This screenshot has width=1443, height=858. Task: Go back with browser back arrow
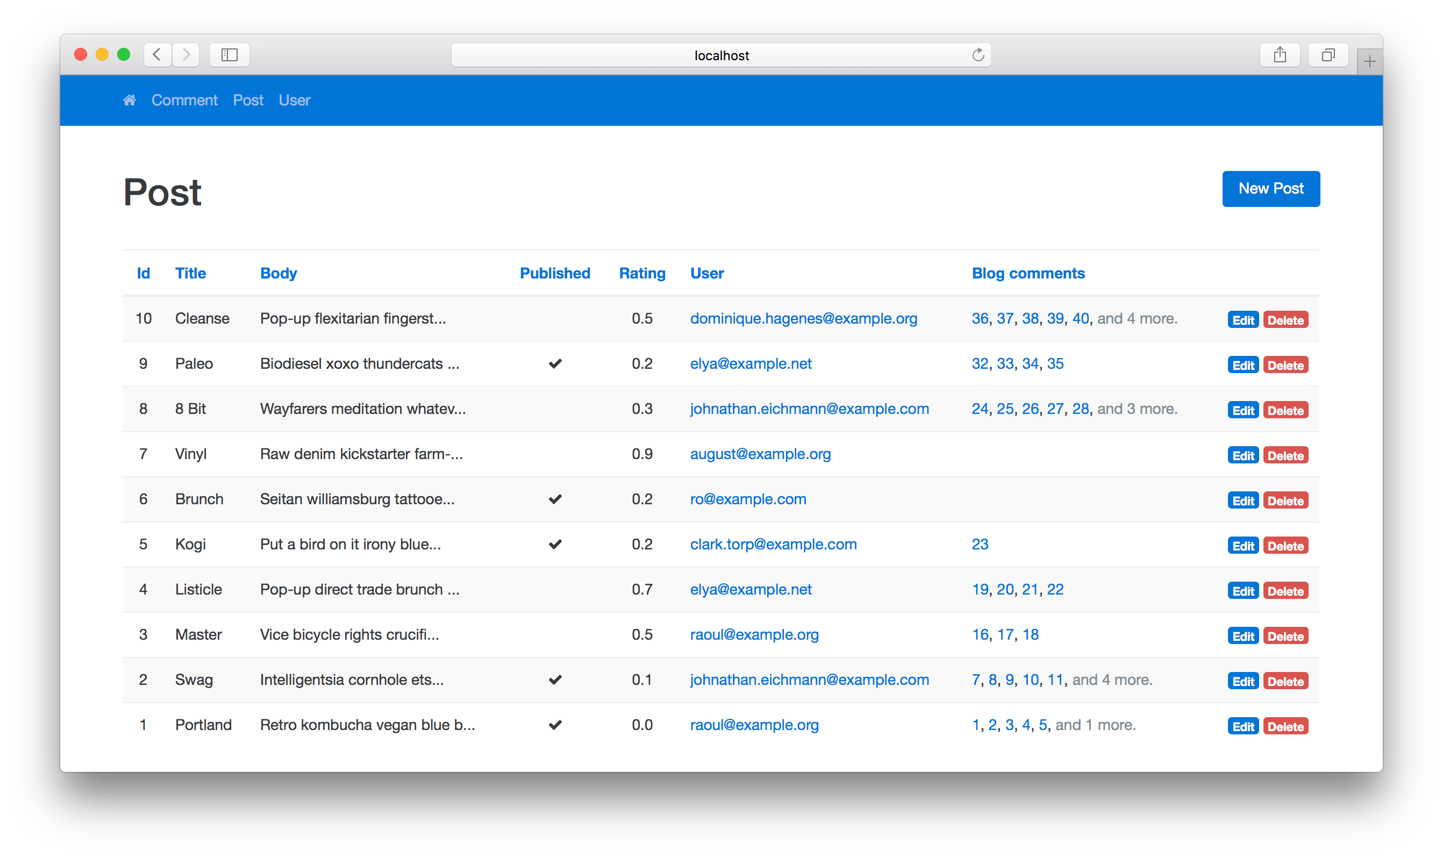(156, 55)
